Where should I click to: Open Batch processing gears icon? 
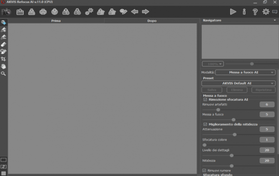[x=89, y=12]
